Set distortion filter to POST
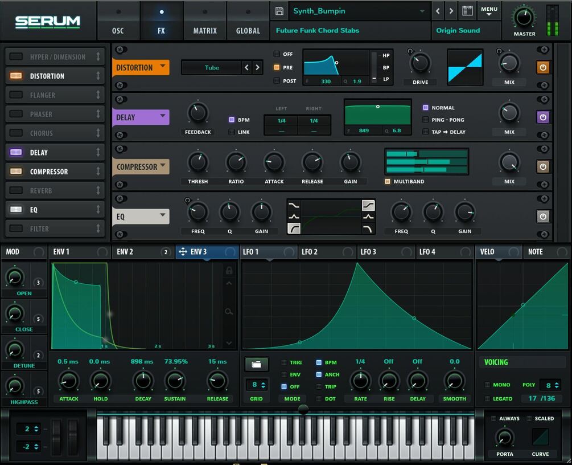Image resolution: width=572 pixels, height=465 pixels. pyautogui.click(x=277, y=81)
